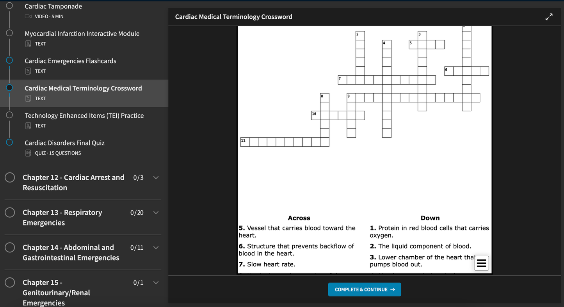564x307 pixels.
Task: Click text icon under Cardiac Emergencies Flashcards
Action: pyautogui.click(x=28, y=71)
